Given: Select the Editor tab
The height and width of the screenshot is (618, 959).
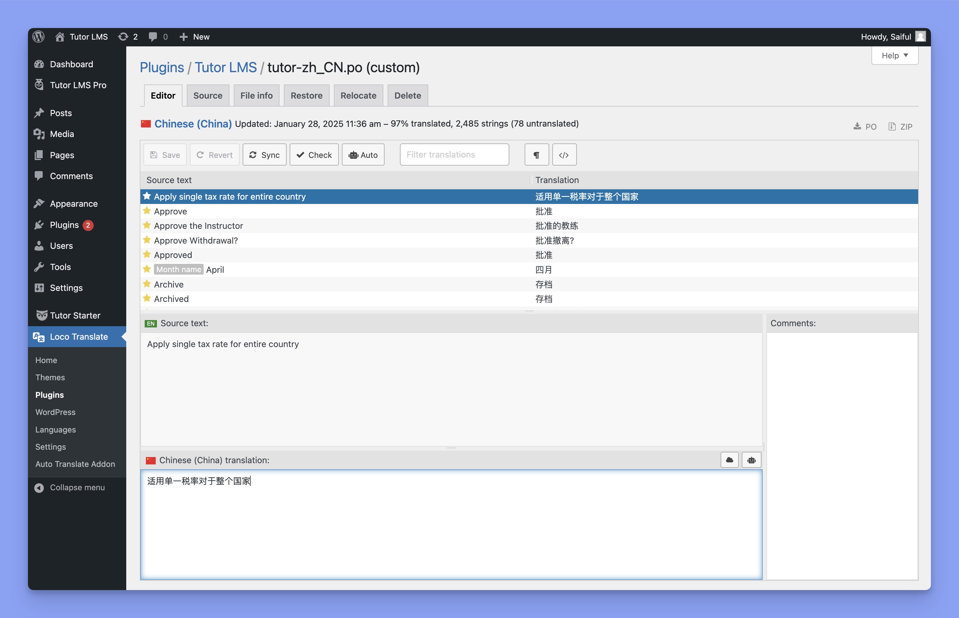Looking at the screenshot, I should pos(163,96).
